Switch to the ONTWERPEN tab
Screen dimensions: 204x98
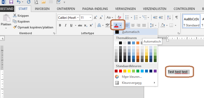(x=66, y=9)
